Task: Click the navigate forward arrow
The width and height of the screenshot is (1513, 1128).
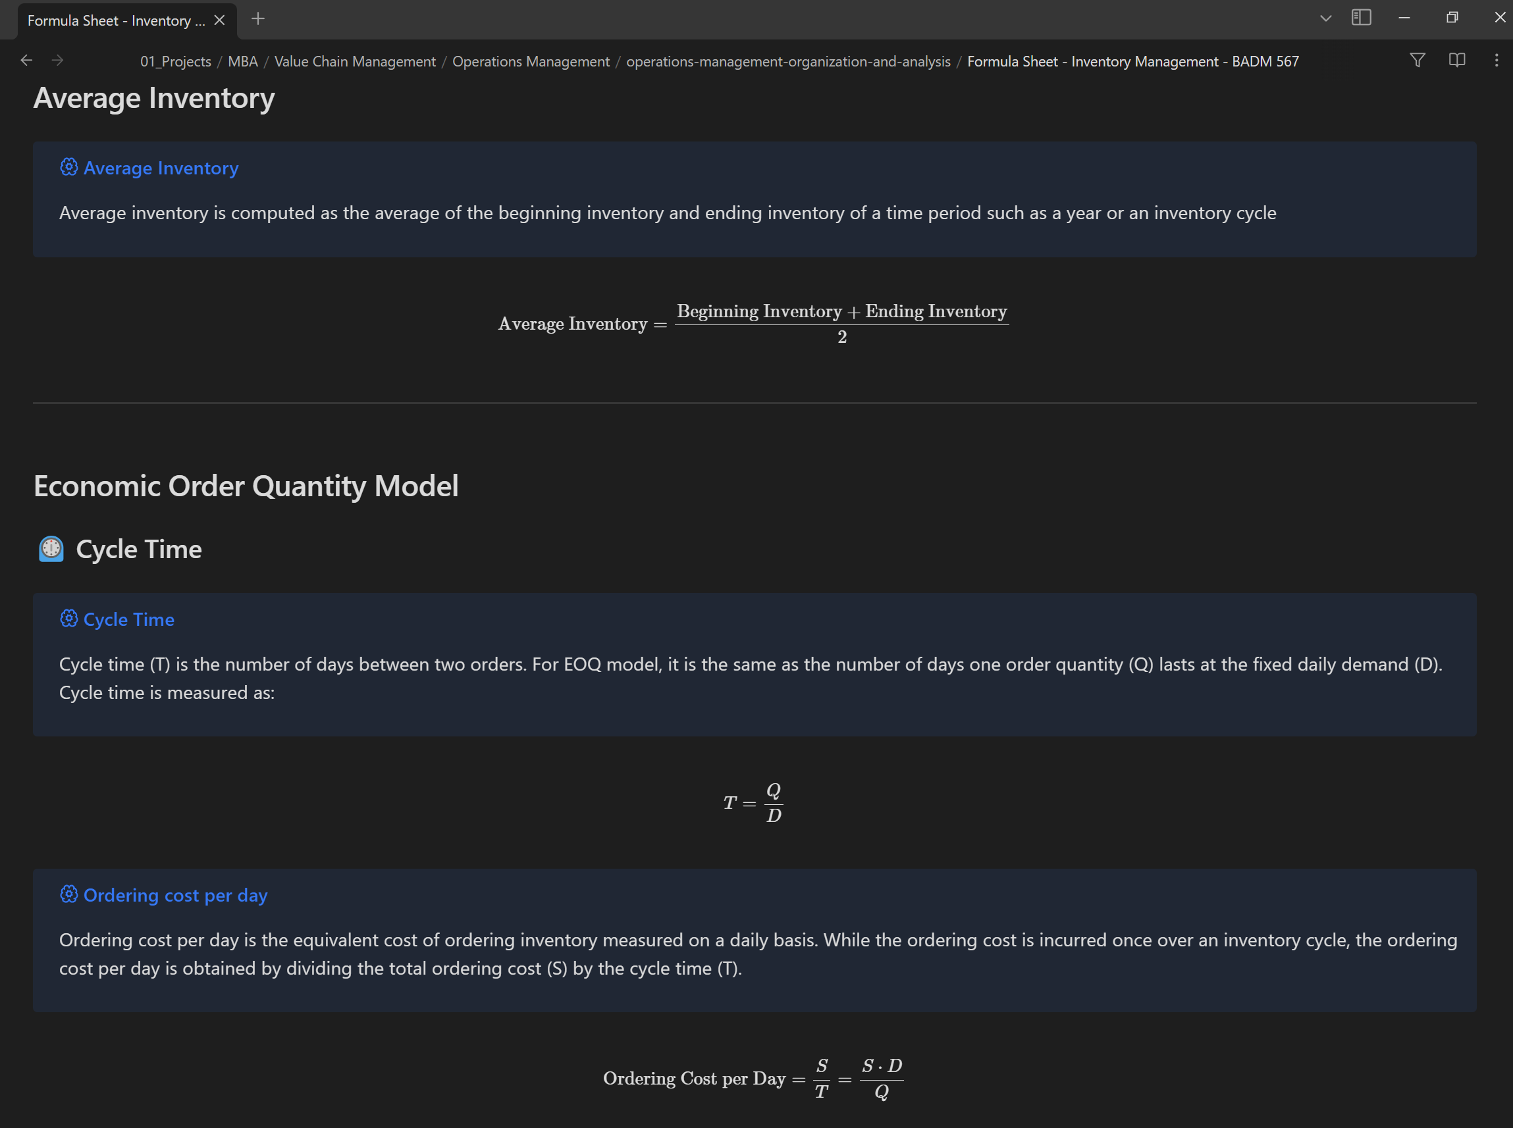Action: pyautogui.click(x=58, y=61)
